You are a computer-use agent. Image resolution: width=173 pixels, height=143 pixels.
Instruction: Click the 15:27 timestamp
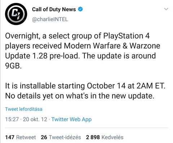click(12, 119)
